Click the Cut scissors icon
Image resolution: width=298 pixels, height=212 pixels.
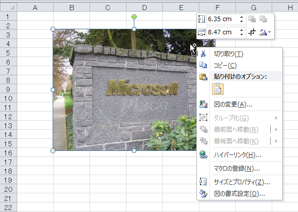(203, 54)
